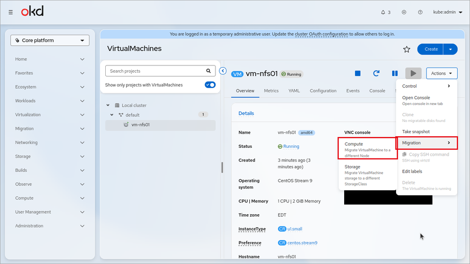
Task: Switch to the Overview tab
Action: [x=245, y=91]
